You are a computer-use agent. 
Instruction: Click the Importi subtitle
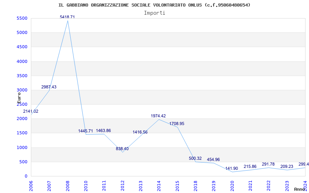154,13
